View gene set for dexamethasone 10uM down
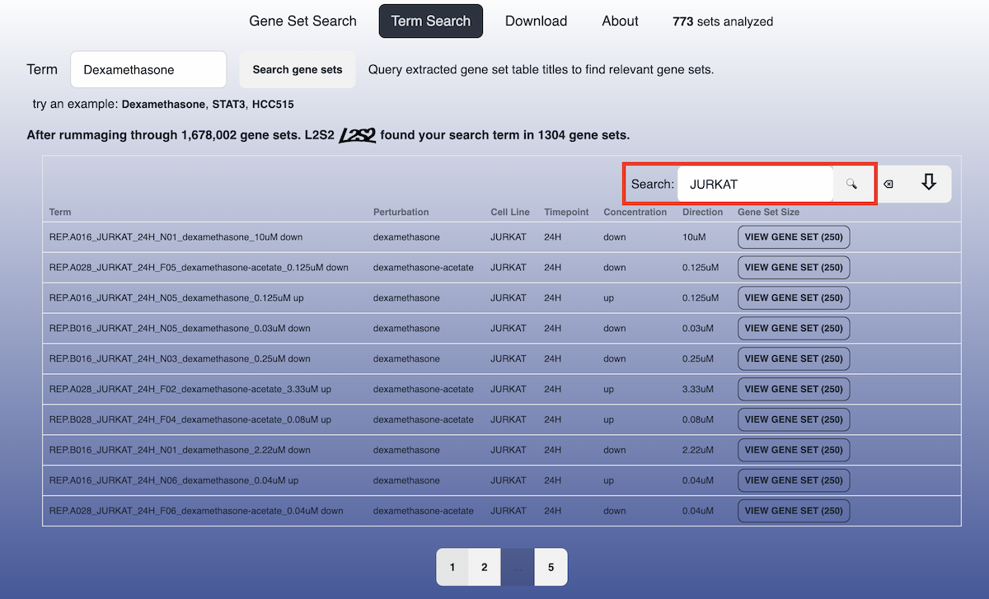This screenshot has width=989, height=599. pyautogui.click(x=793, y=237)
